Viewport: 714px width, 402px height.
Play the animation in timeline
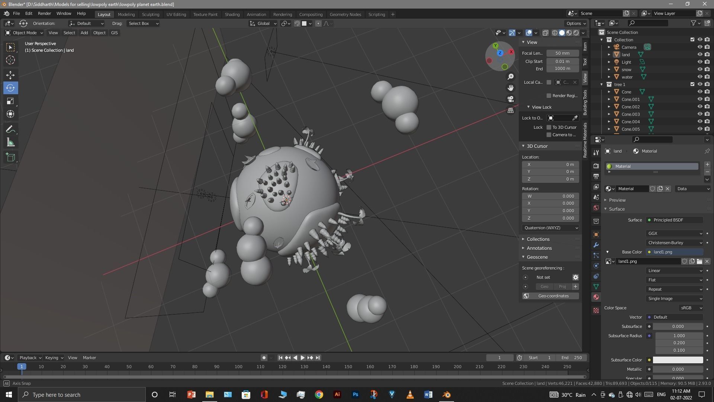click(x=302, y=358)
